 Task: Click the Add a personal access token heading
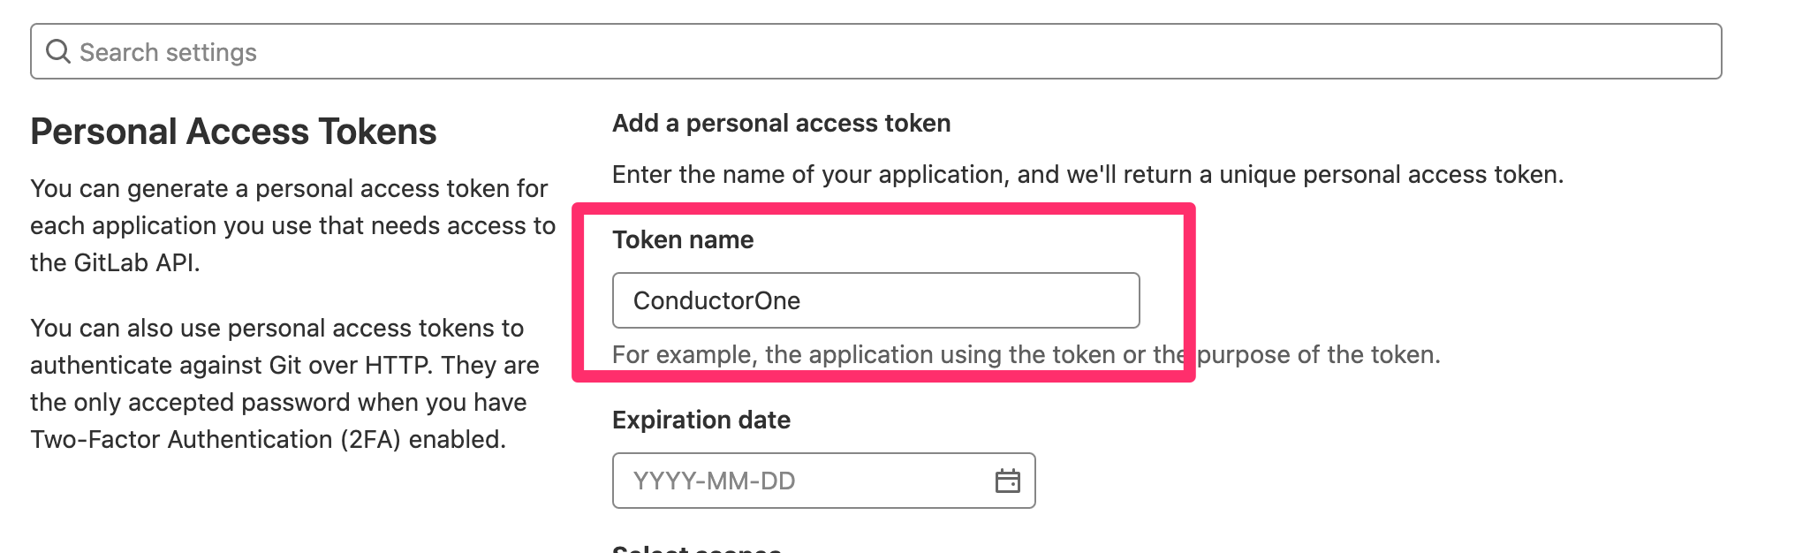click(x=782, y=123)
